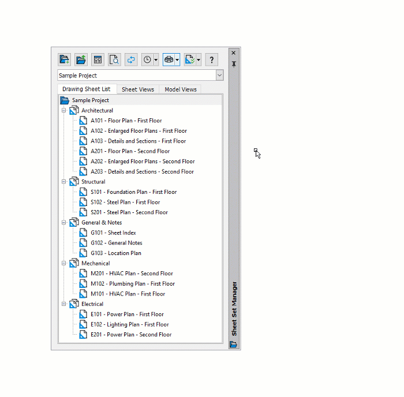This screenshot has width=404, height=397.
Task: Select sheet G102 - General Notes
Action: [x=116, y=243]
